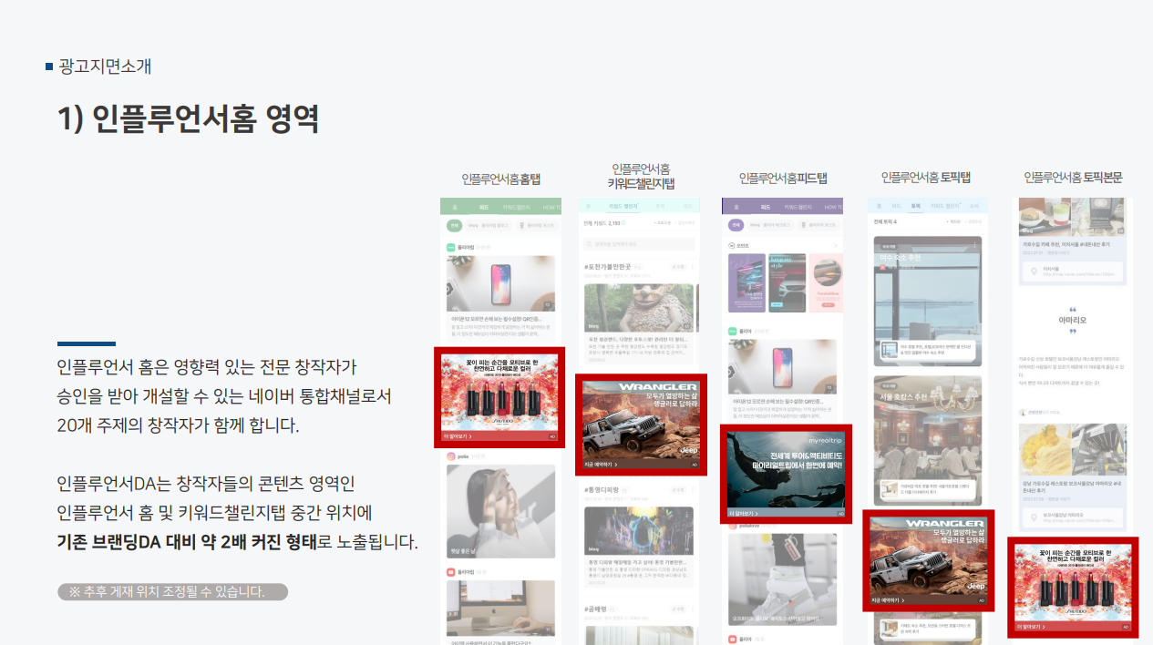Click 지금 예약하기 on 토픽탭 Wrangler banner

pyautogui.click(x=889, y=600)
